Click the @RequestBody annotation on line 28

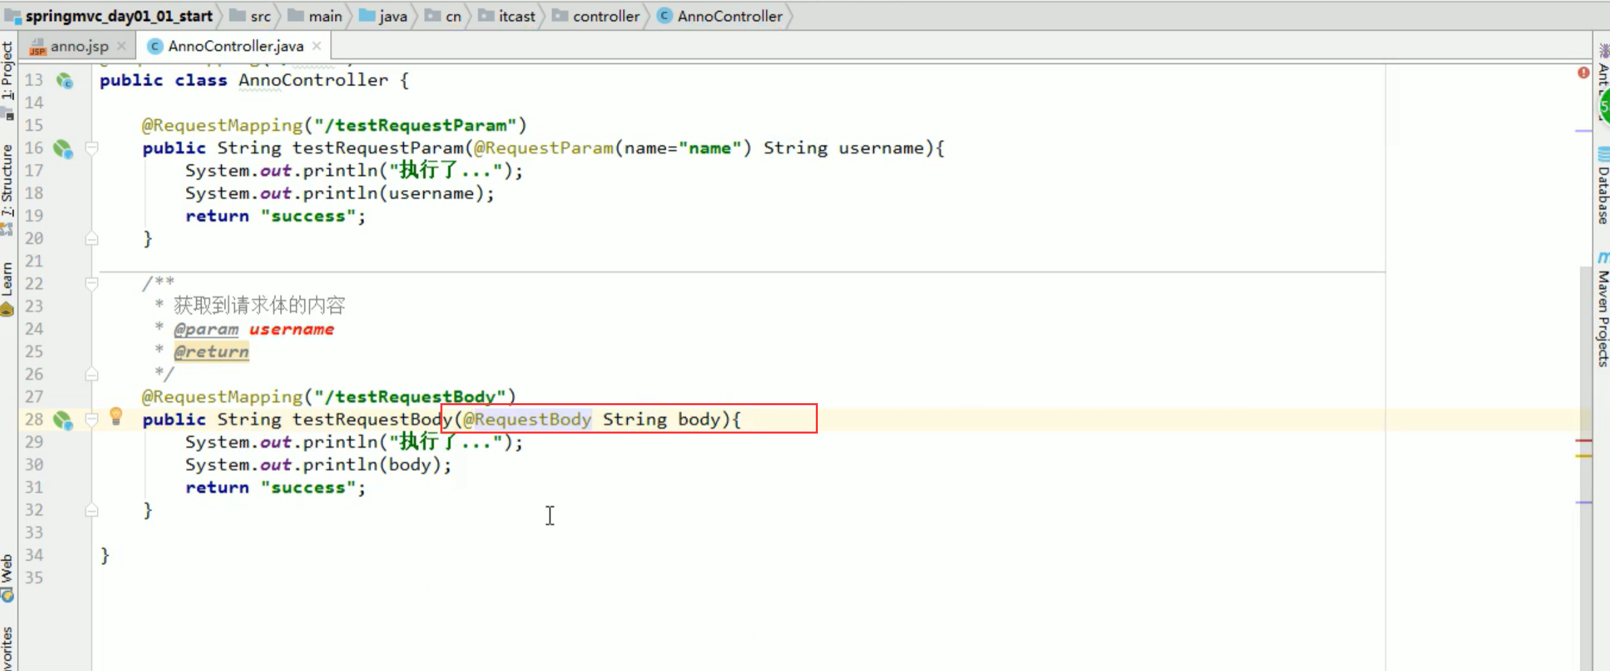click(x=527, y=419)
